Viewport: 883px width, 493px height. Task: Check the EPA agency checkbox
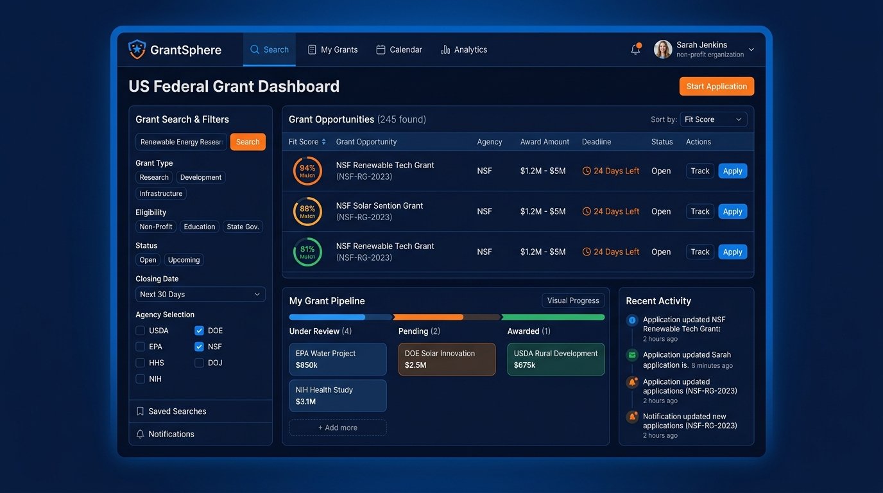click(140, 347)
